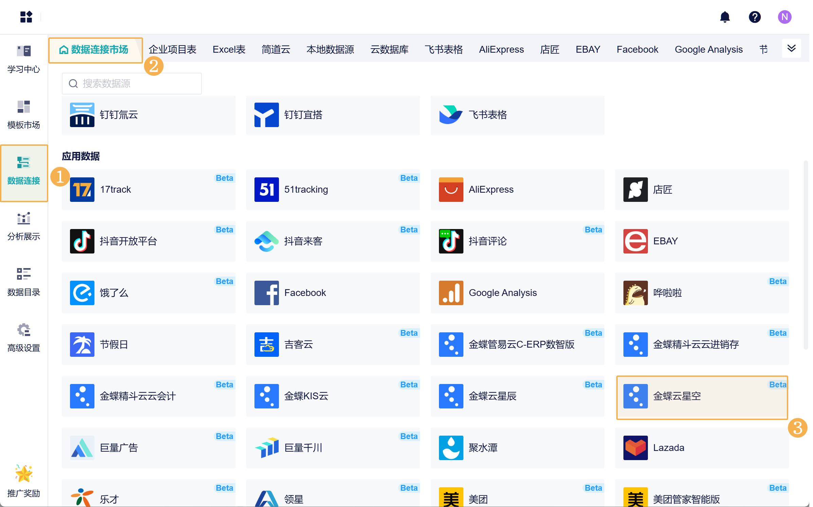This screenshot has width=813, height=507.
Task: Select the Excel表 tab
Action: click(229, 50)
